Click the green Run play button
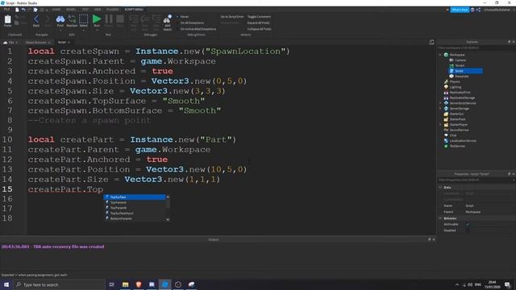The width and height of the screenshot is (516, 290). (97, 19)
